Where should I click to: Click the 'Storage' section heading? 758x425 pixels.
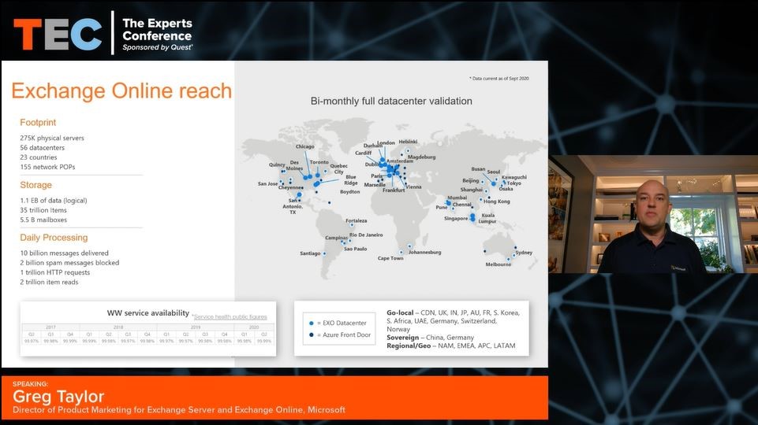coord(35,185)
